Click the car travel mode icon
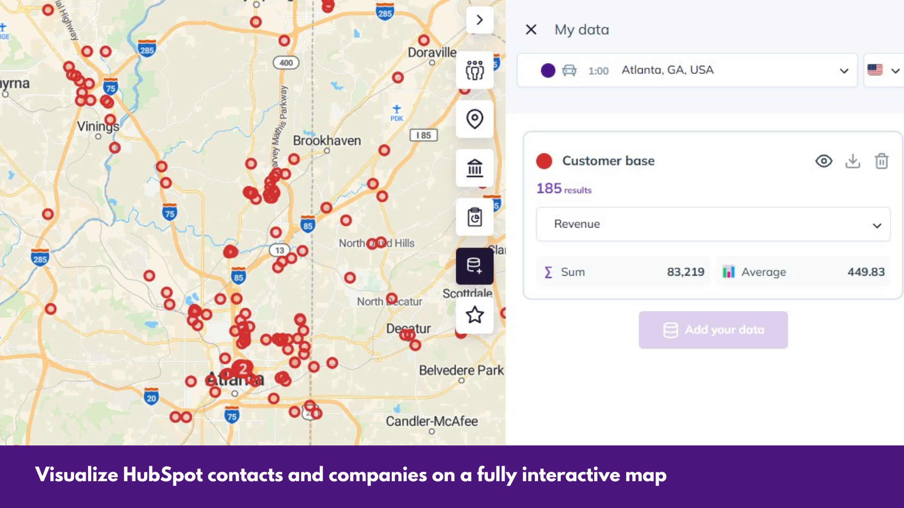 coord(569,71)
